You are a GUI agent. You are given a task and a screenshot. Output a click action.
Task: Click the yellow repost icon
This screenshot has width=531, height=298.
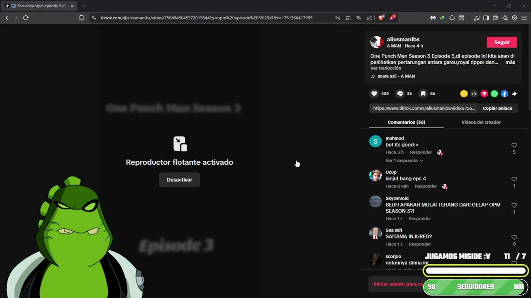coord(464,94)
